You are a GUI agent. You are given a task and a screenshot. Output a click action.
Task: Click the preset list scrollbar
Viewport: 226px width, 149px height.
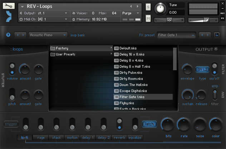pyautogui.click(x=175, y=59)
